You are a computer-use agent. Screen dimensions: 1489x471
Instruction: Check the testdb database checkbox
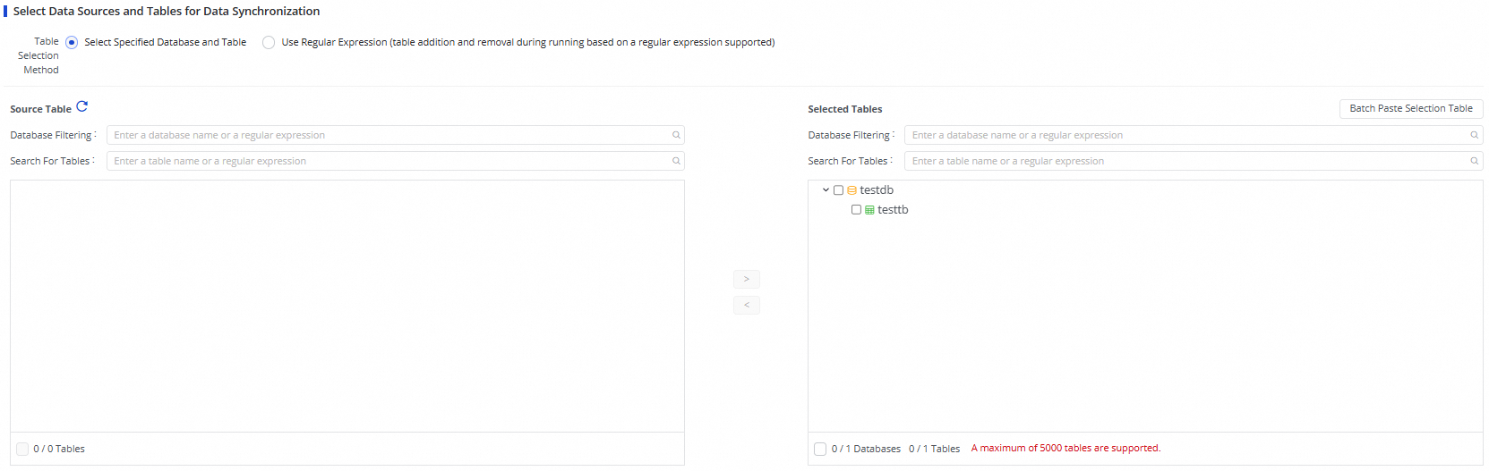(838, 190)
